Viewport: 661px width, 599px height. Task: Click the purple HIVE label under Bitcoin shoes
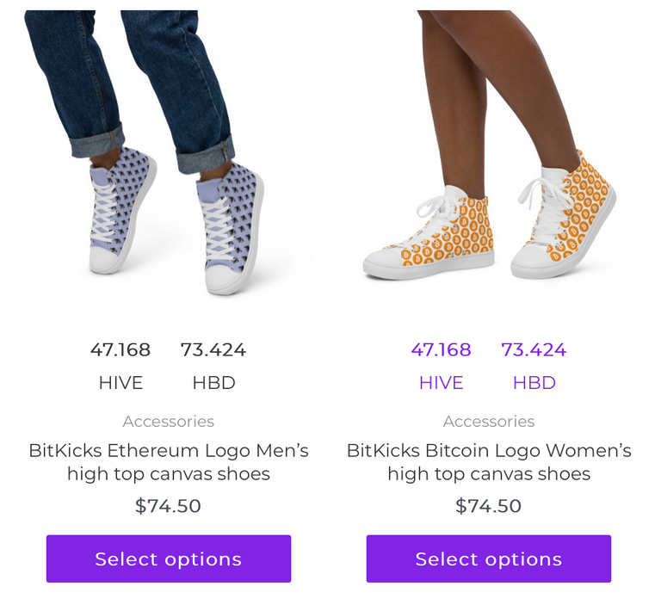(x=441, y=383)
